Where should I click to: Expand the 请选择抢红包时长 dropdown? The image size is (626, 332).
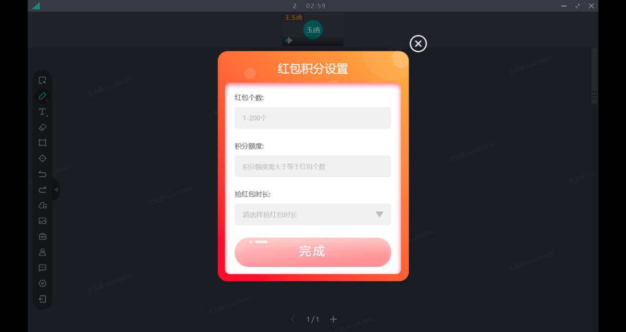313,215
